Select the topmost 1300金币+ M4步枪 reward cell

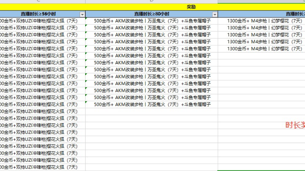[261, 21]
